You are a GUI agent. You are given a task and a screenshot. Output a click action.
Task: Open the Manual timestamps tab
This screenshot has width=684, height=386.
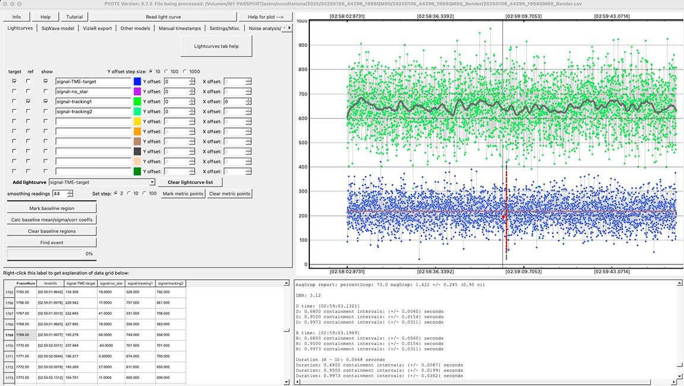coord(180,28)
